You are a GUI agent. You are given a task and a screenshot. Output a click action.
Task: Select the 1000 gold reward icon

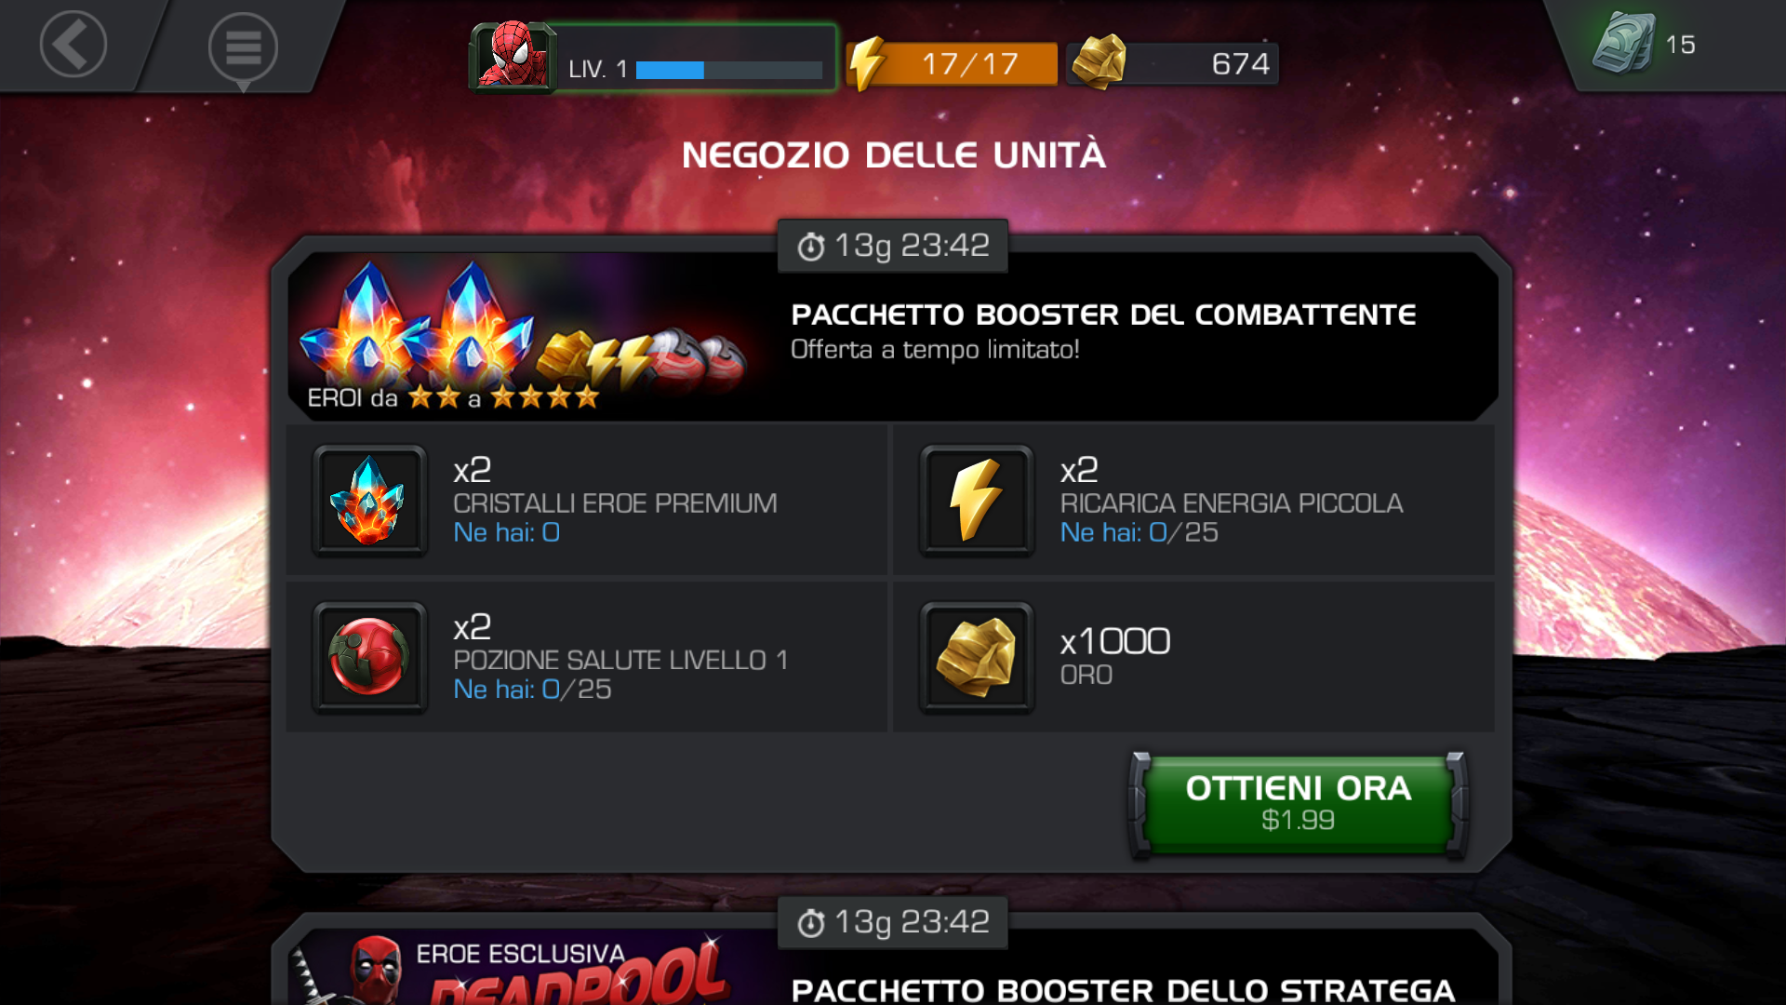coord(976,657)
